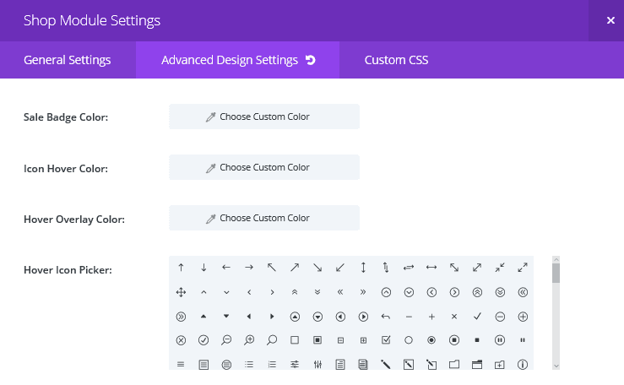
Task: Close the Shop Module Settings dialog
Action: click(x=610, y=20)
